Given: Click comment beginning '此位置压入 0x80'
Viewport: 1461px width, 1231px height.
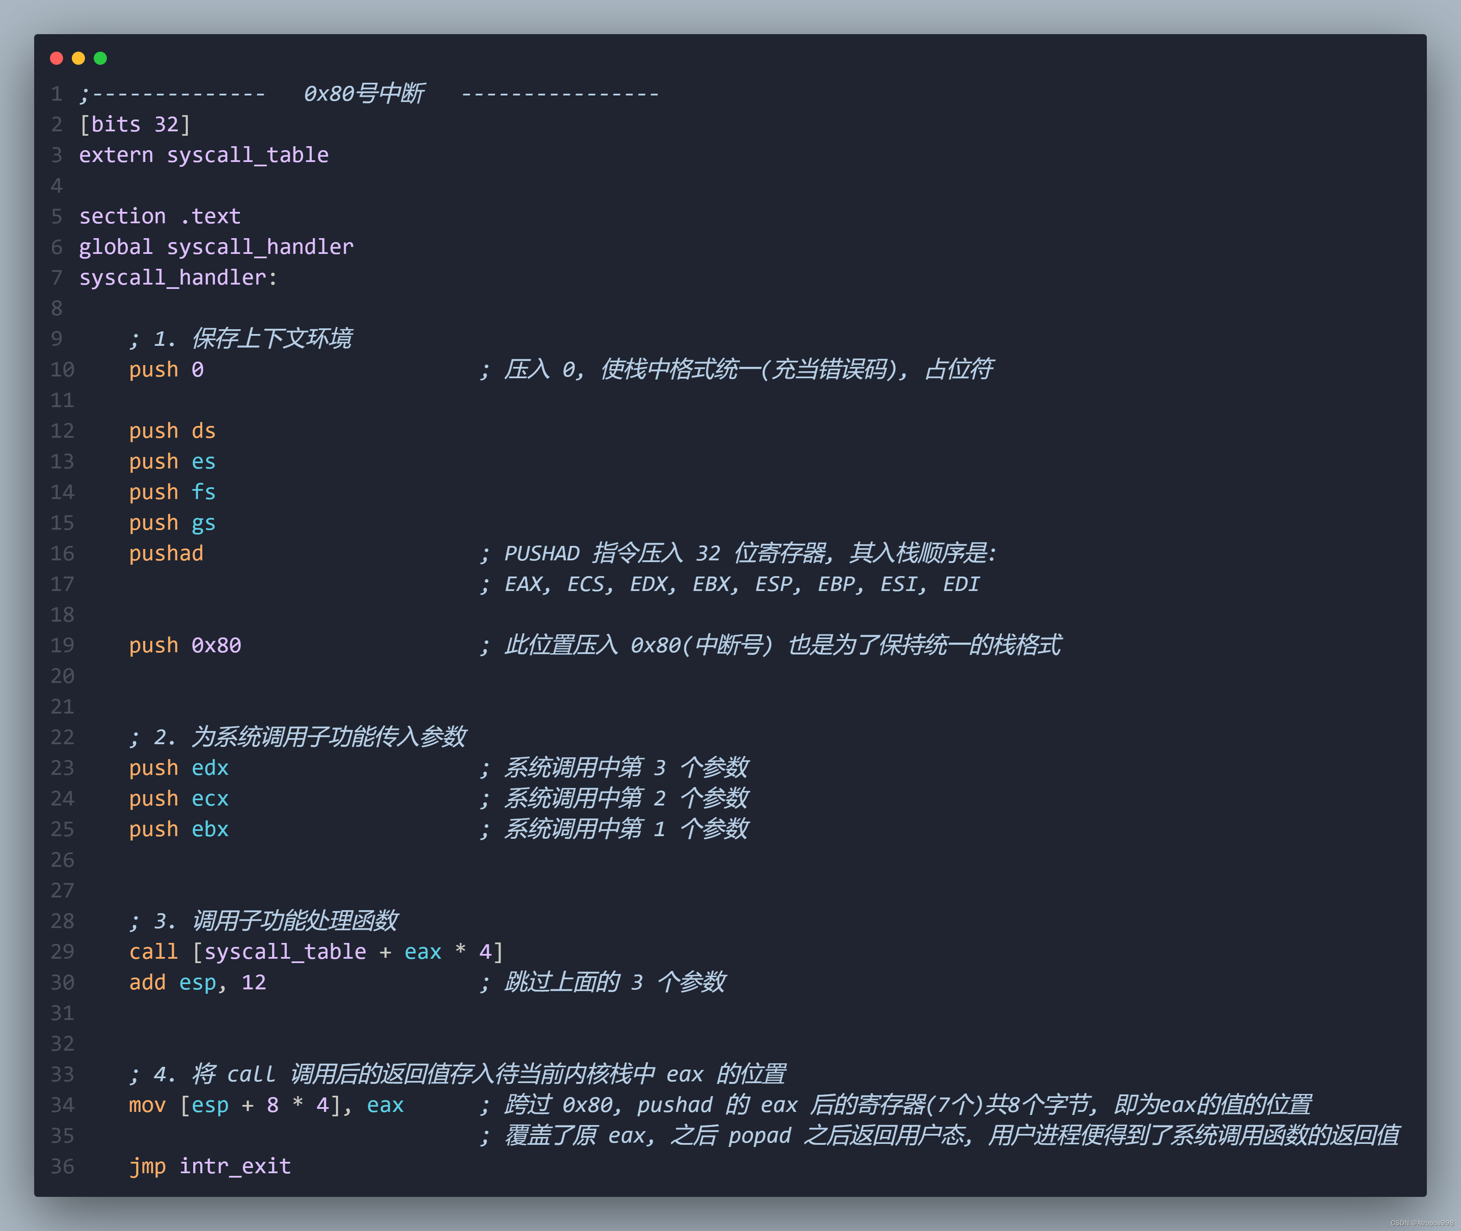Looking at the screenshot, I should click(771, 646).
